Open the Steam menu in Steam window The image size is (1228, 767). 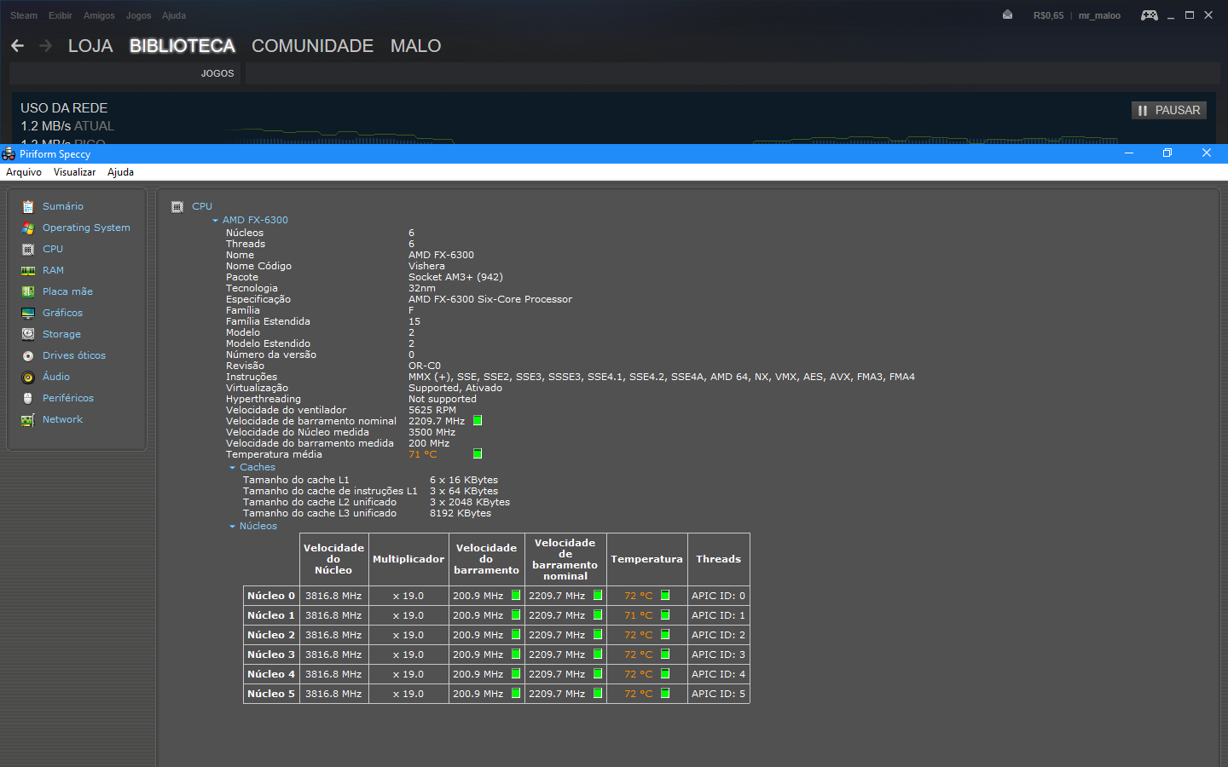pyautogui.click(x=24, y=15)
